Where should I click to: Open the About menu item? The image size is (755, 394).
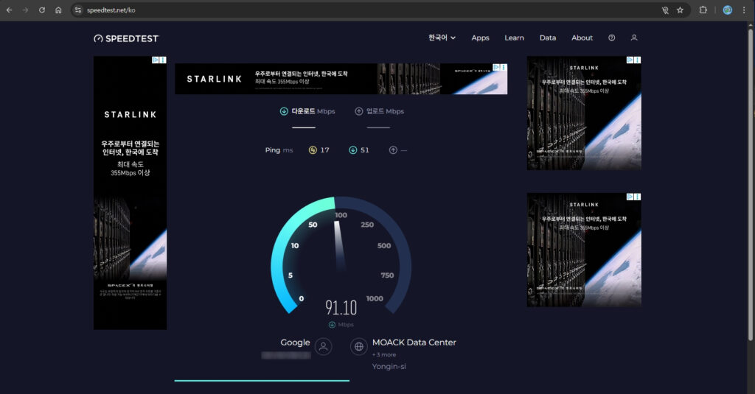(582, 38)
